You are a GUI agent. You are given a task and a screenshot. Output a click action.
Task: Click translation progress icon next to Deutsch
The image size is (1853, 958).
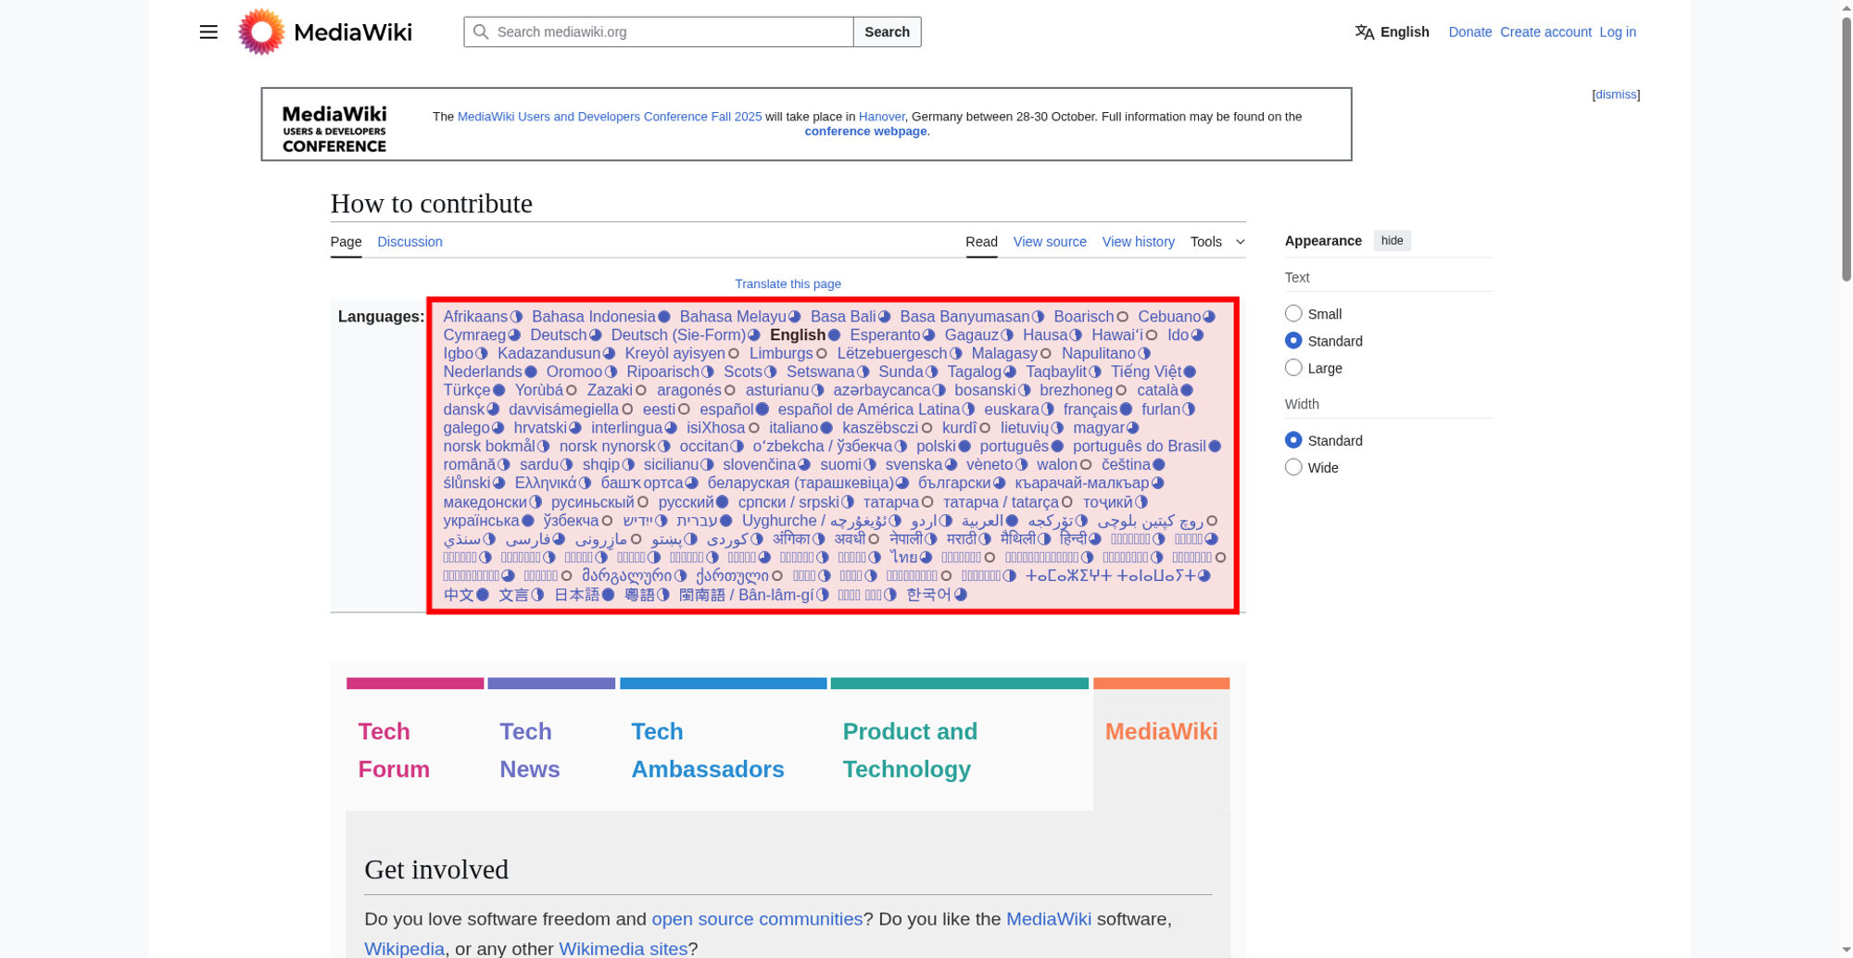(596, 335)
